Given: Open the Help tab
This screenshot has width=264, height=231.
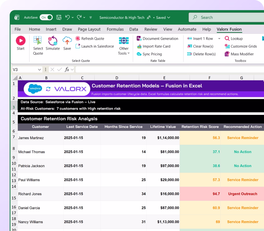Looking at the screenshot, I should point(207,29).
